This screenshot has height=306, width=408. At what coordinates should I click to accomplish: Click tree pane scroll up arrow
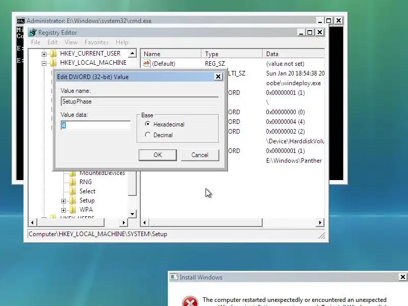tap(132, 54)
